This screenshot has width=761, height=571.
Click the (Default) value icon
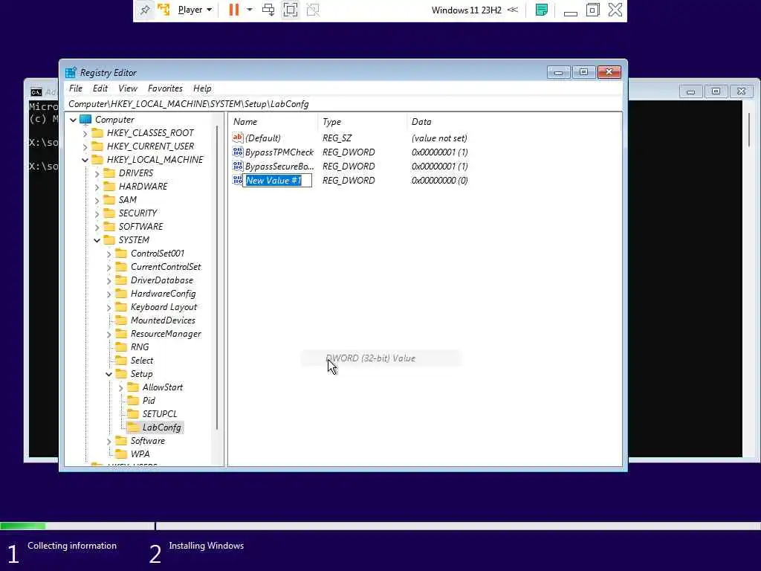[237, 138]
